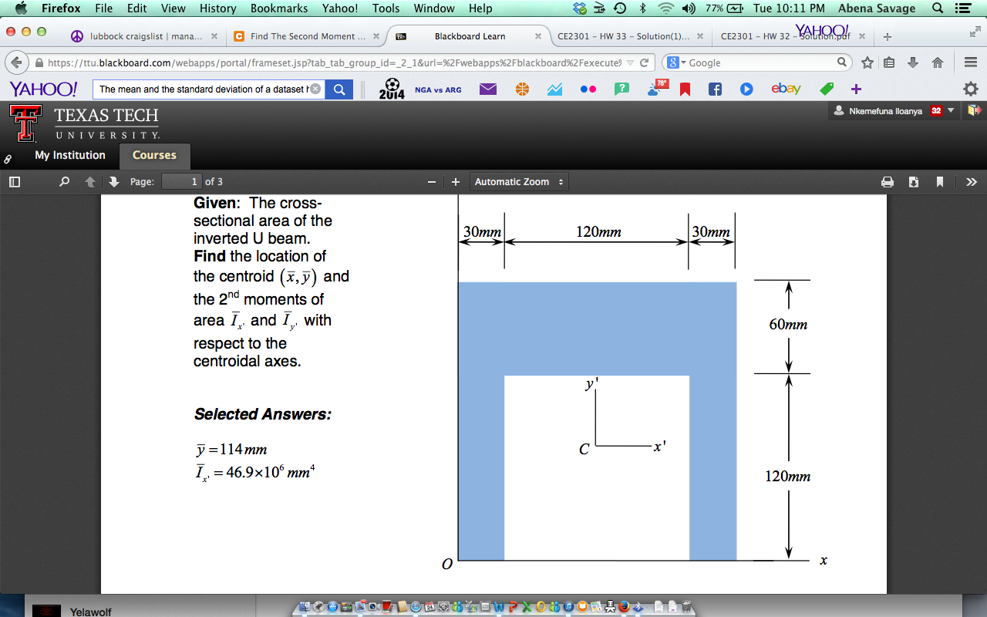Open Yahoo Mail envelope icon
This screenshot has height=617, width=987.
click(487, 89)
